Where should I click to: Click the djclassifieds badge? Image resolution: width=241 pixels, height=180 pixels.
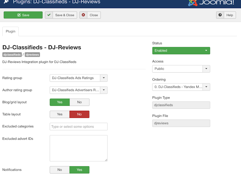12,55
